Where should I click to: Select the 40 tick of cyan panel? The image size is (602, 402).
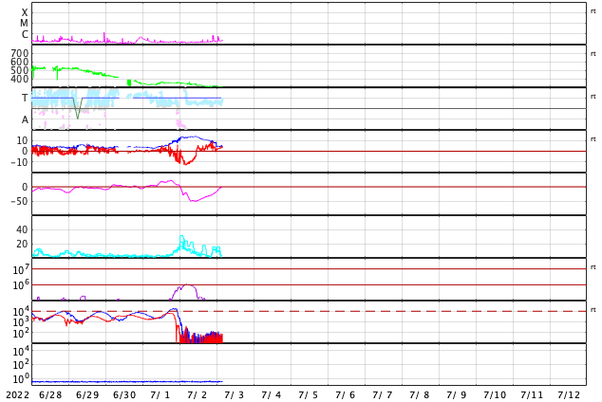22,230
